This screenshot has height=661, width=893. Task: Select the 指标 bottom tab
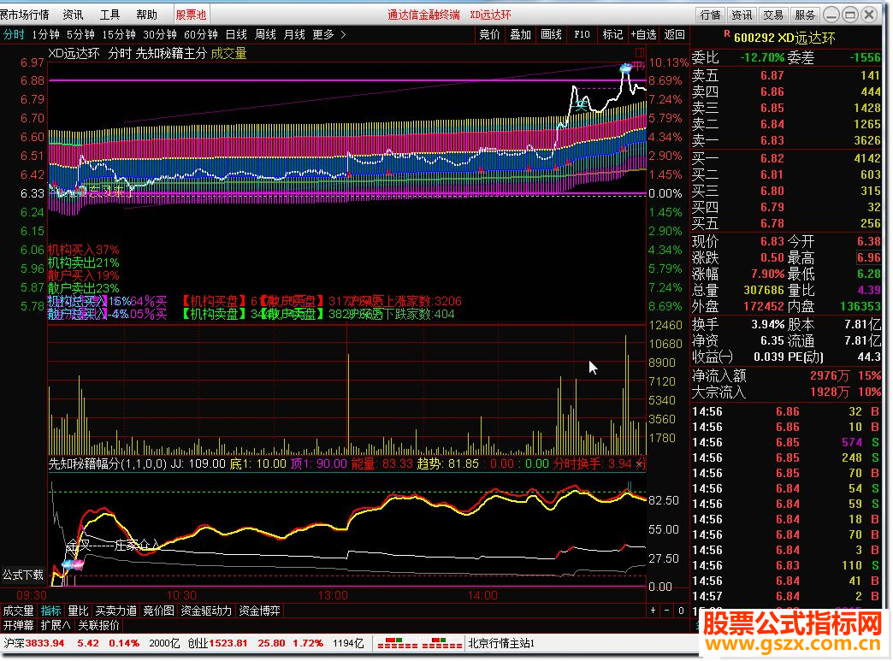coord(50,611)
